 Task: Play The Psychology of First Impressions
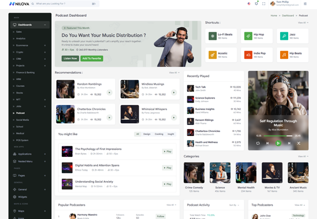click(x=167, y=152)
